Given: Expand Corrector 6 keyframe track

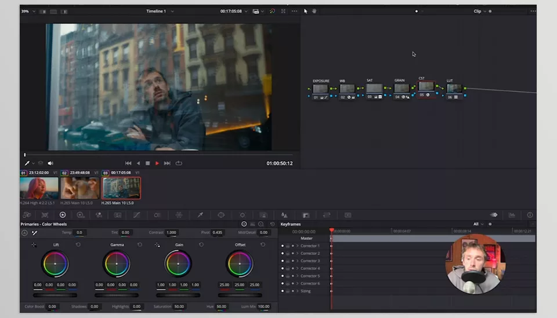Looking at the screenshot, I should click(297, 283).
